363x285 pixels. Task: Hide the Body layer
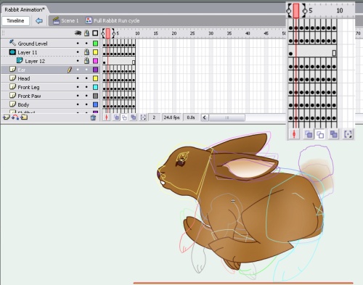78,104
